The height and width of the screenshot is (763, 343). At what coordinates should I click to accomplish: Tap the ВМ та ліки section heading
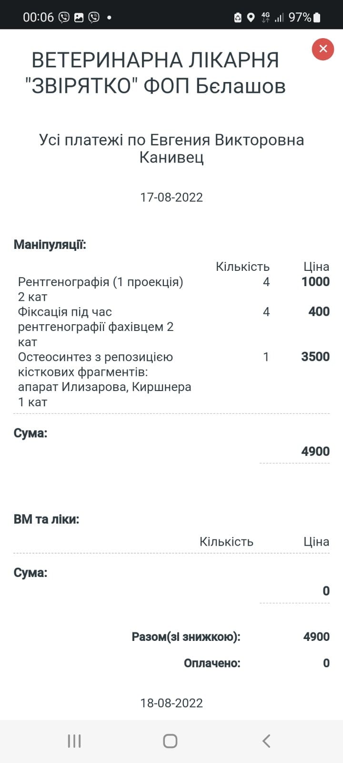click(46, 519)
